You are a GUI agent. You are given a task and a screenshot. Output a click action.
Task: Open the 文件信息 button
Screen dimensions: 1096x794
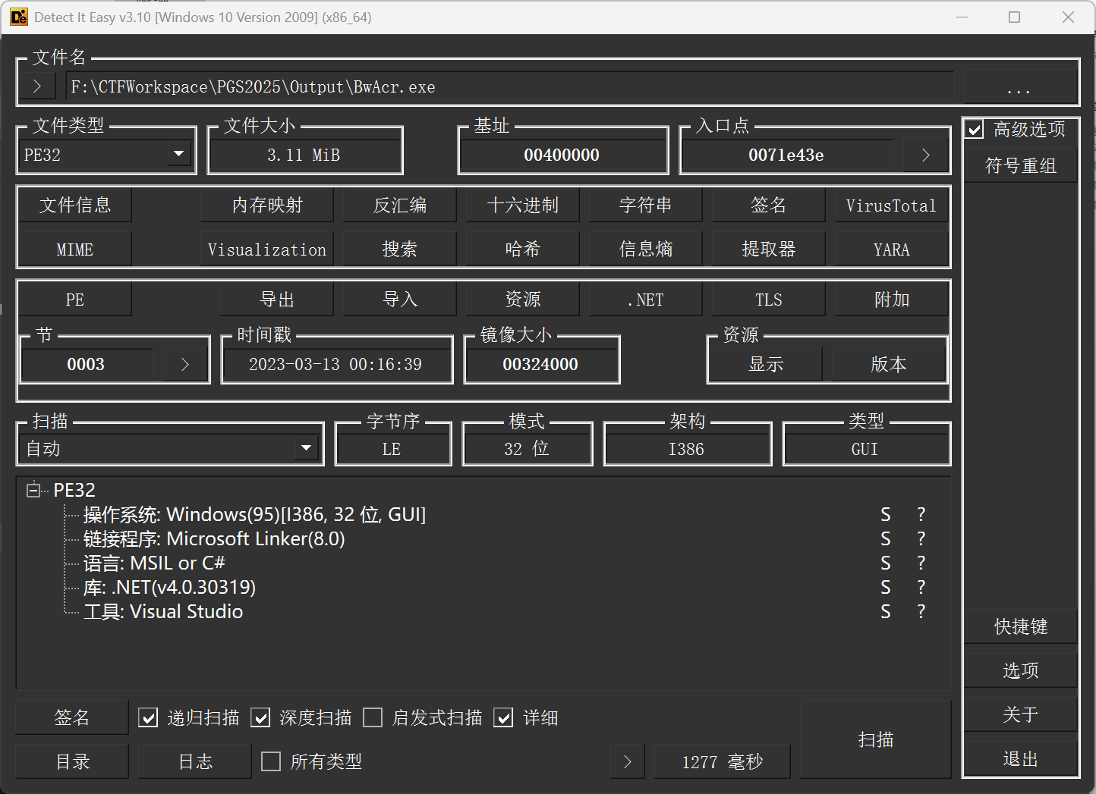click(74, 205)
